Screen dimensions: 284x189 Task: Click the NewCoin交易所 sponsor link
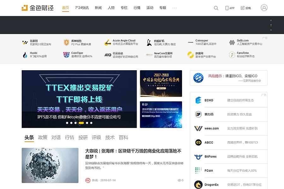pyautogui.click(x=159, y=55)
